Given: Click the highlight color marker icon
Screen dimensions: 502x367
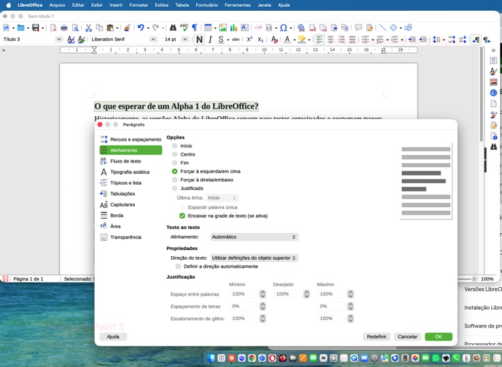Looking at the screenshot, I should click(x=302, y=39).
